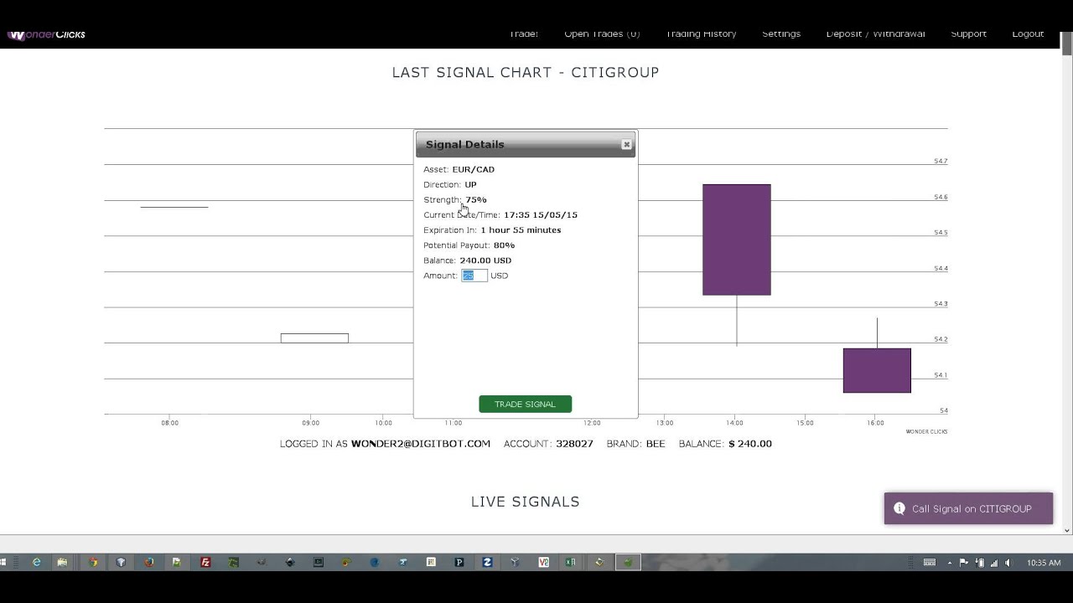The image size is (1073, 603).
Task: Open Internet Explorer from the taskbar
Action: point(36,563)
